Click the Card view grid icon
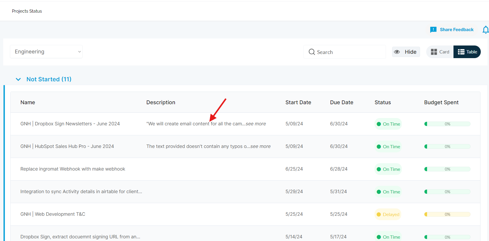489x241 pixels. coord(434,52)
